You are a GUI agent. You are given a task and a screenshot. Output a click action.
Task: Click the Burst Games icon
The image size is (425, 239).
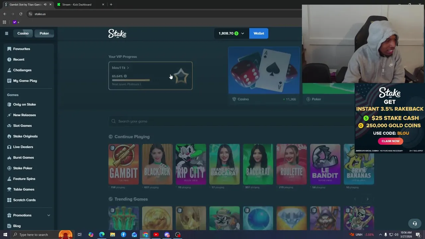click(x=9, y=157)
